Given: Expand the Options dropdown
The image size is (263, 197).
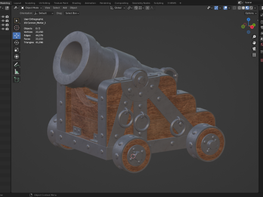Looking at the screenshot, I should (251, 13).
